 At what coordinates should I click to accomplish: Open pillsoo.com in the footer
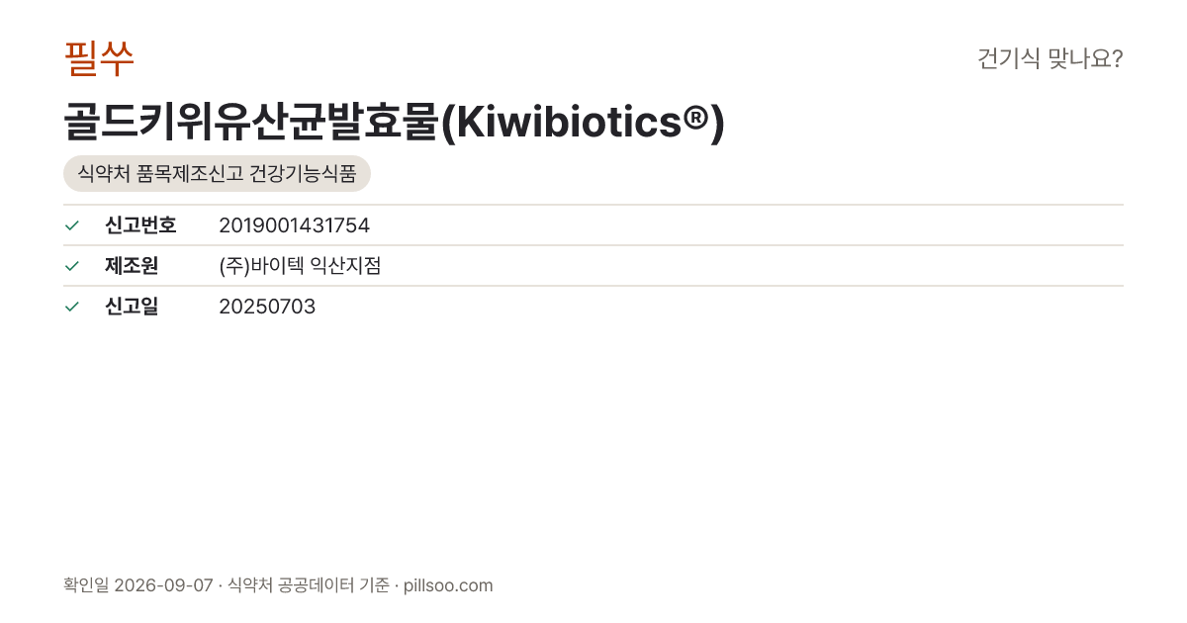pos(448,585)
